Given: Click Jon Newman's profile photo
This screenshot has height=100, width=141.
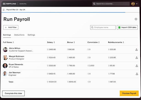Looking at the screenshot, I should click(5, 74).
